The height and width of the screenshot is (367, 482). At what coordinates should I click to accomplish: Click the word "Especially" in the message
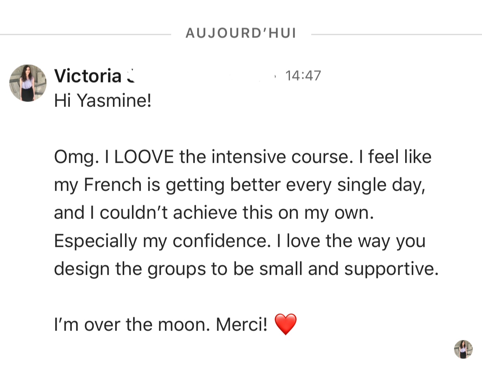tap(95, 241)
